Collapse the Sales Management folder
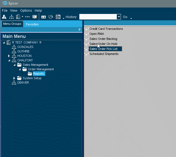 15,65
